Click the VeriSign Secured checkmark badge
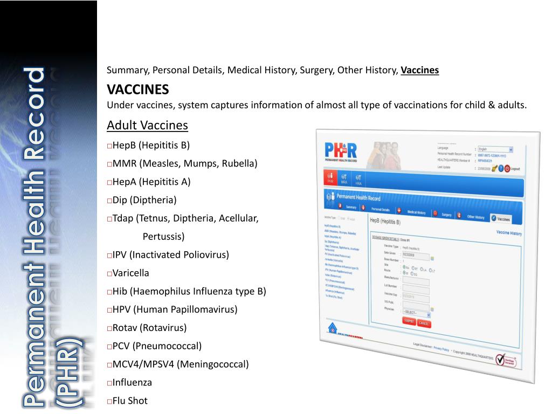The width and height of the screenshot is (552, 414). click(506, 360)
